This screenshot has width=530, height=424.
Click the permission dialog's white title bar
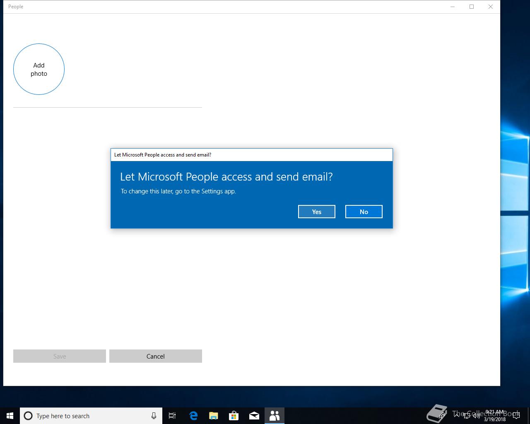click(x=252, y=155)
